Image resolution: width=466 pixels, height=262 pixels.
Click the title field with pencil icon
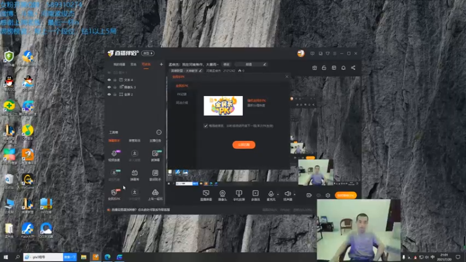[251, 64]
